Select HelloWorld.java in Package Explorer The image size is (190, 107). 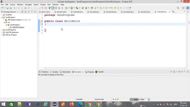click(x=18, y=27)
